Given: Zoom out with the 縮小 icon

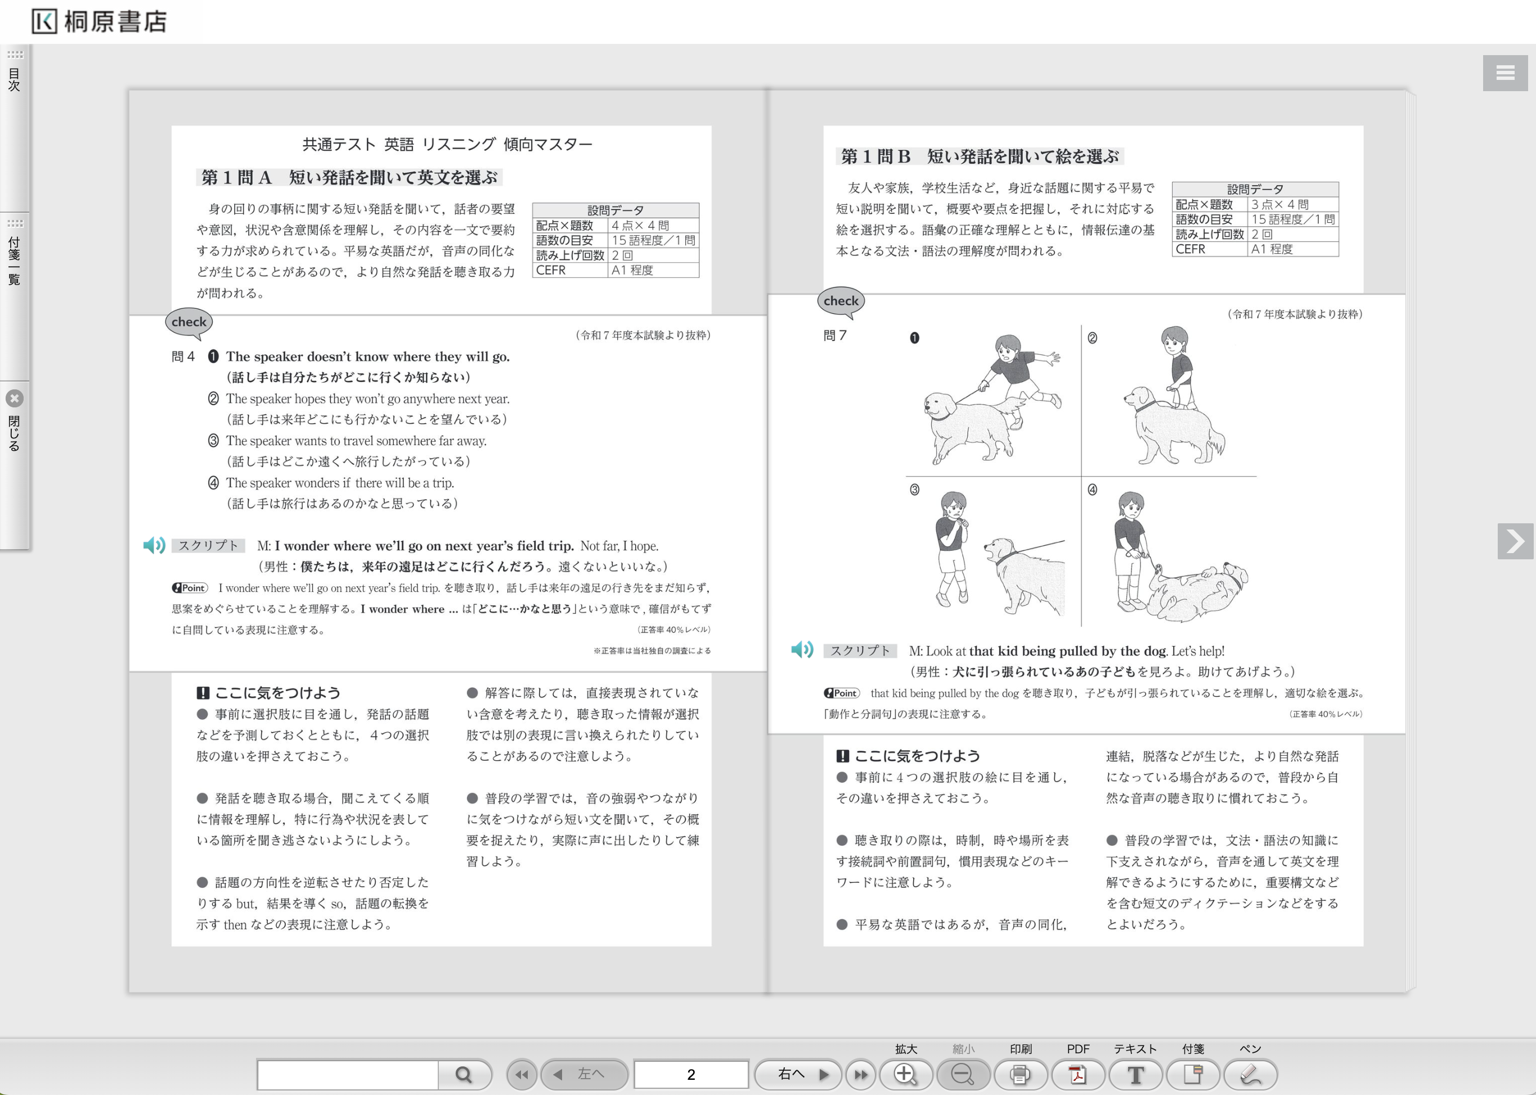Looking at the screenshot, I should pyautogui.click(x=963, y=1074).
